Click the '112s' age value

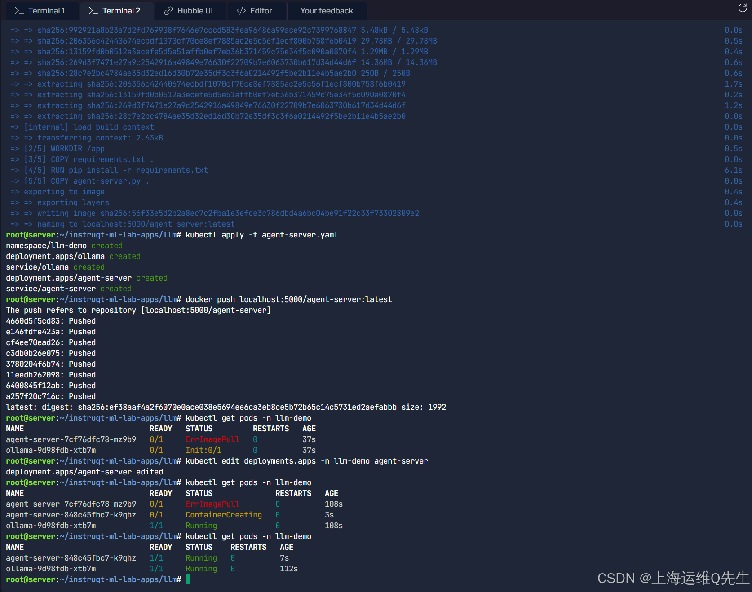289,569
